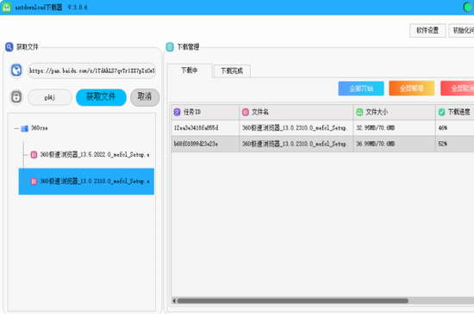Image resolution: width=474 pixels, height=314 pixels.
Task: Click task ID 12ea3e3418fa855d cell
Action: 205,128
